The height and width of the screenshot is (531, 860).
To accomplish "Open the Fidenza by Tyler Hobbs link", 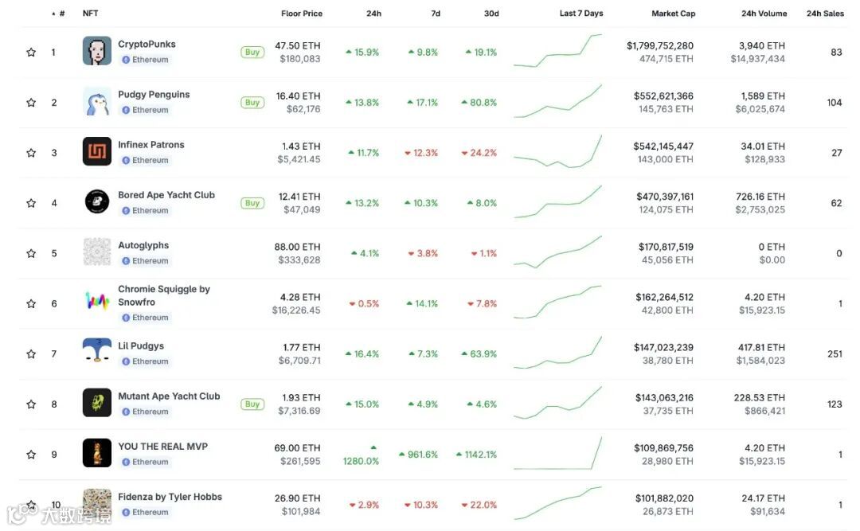I will tap(170, 497).
